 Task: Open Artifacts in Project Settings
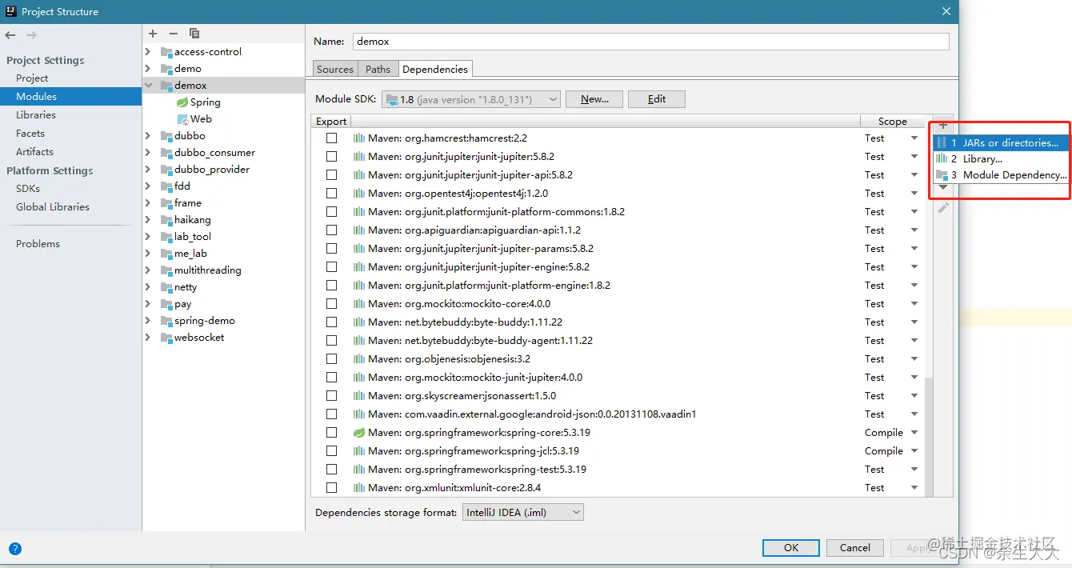point(34,152)
